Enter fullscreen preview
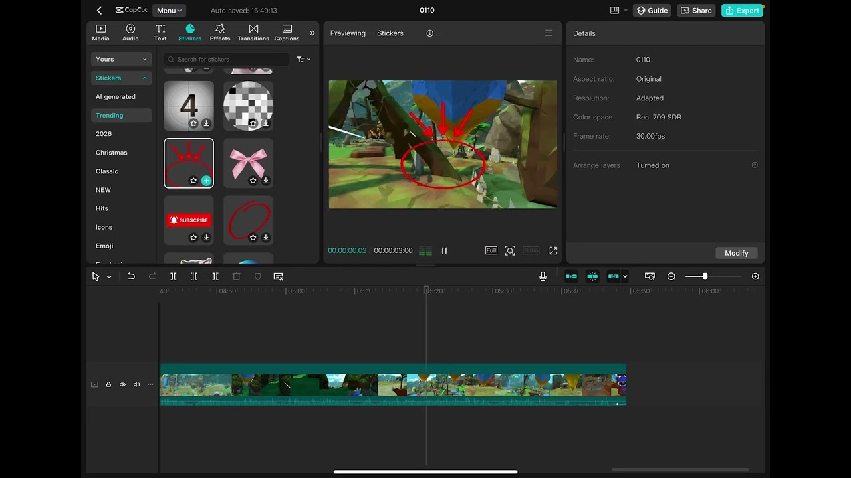This screenshot has width=851, height=478. point(553,250)
